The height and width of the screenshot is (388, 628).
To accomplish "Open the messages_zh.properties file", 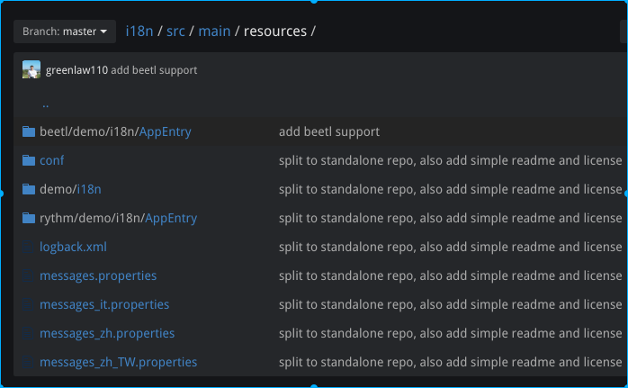I will point(107,333).
